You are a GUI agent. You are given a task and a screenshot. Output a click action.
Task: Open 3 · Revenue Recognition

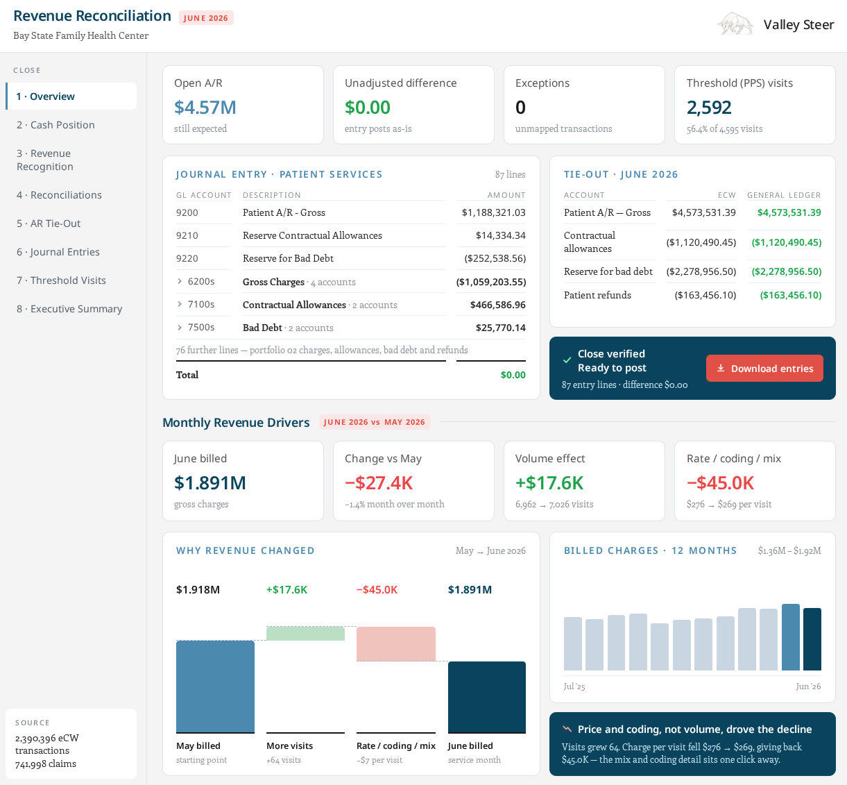pyautogui.click(x=71, y=160)
